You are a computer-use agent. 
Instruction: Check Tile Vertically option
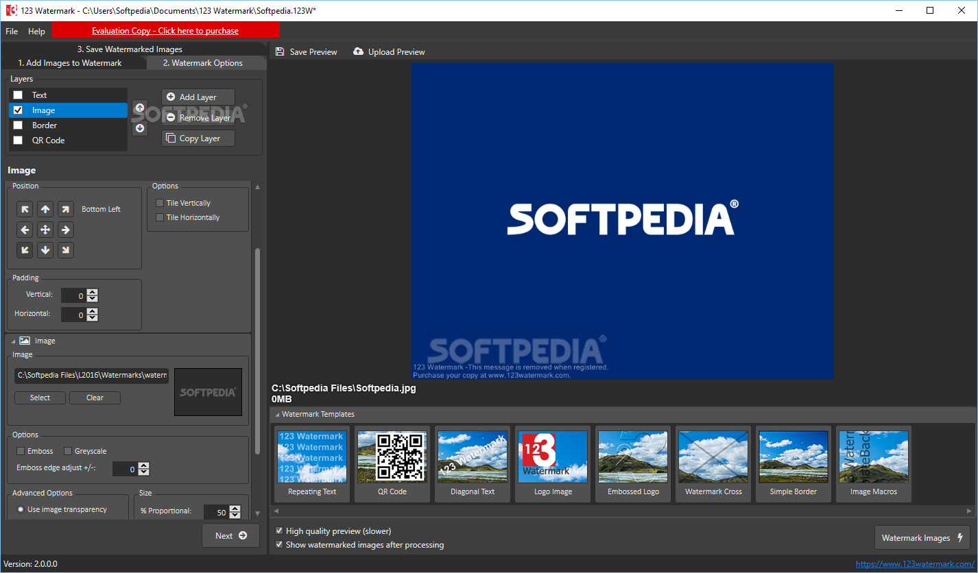pyautogui.click(x=160, y=203)
